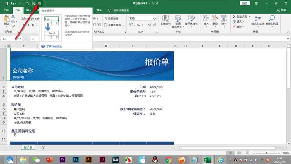Select the 报价单 sheet tab
291x164 pixels.
(x=28, y=147)
